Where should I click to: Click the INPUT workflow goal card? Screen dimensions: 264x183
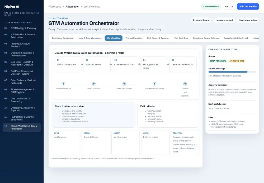point(66,142)
